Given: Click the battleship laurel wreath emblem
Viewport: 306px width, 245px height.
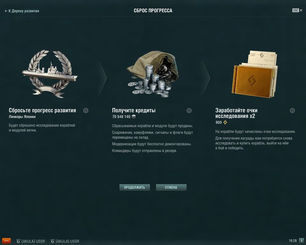Looking at the screenshot, I should click(50, 73).
